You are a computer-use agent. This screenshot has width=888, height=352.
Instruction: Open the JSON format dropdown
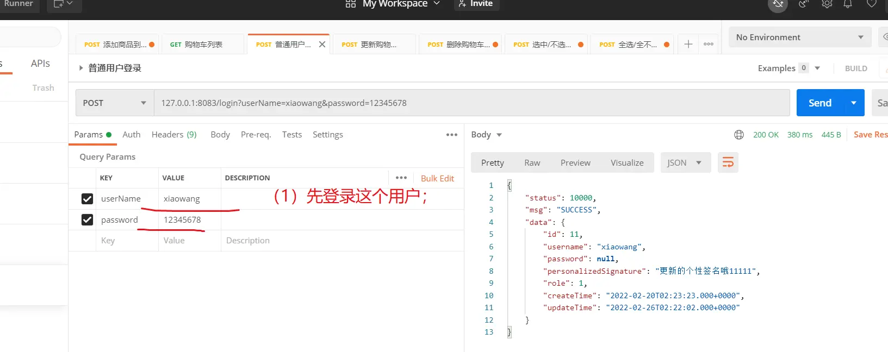685,163
